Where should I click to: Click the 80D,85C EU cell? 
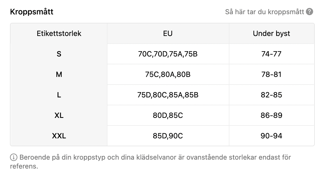coord(168,115)
